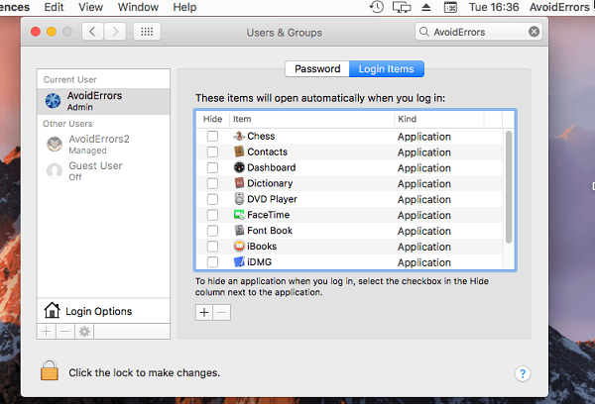Remove a login item with the minus button

pyautogui.click(x=222, y=312)
